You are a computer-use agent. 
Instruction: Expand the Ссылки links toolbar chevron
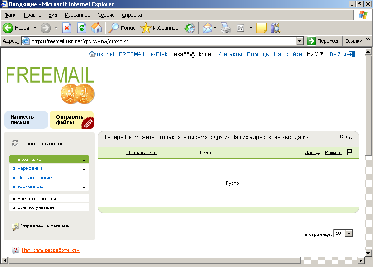(x=368, y=40)
